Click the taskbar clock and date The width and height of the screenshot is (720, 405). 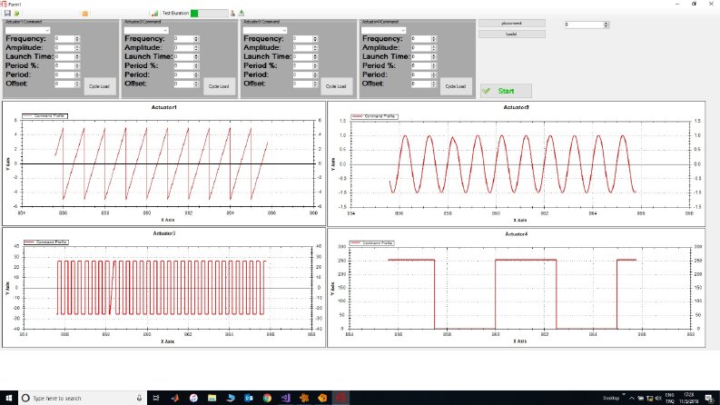[689, 398]
